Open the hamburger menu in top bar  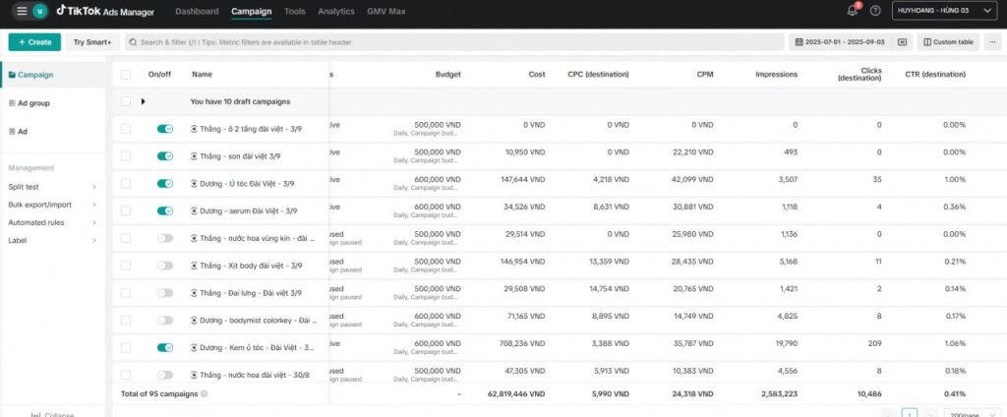pyautogui.click(x=22, y=11)
